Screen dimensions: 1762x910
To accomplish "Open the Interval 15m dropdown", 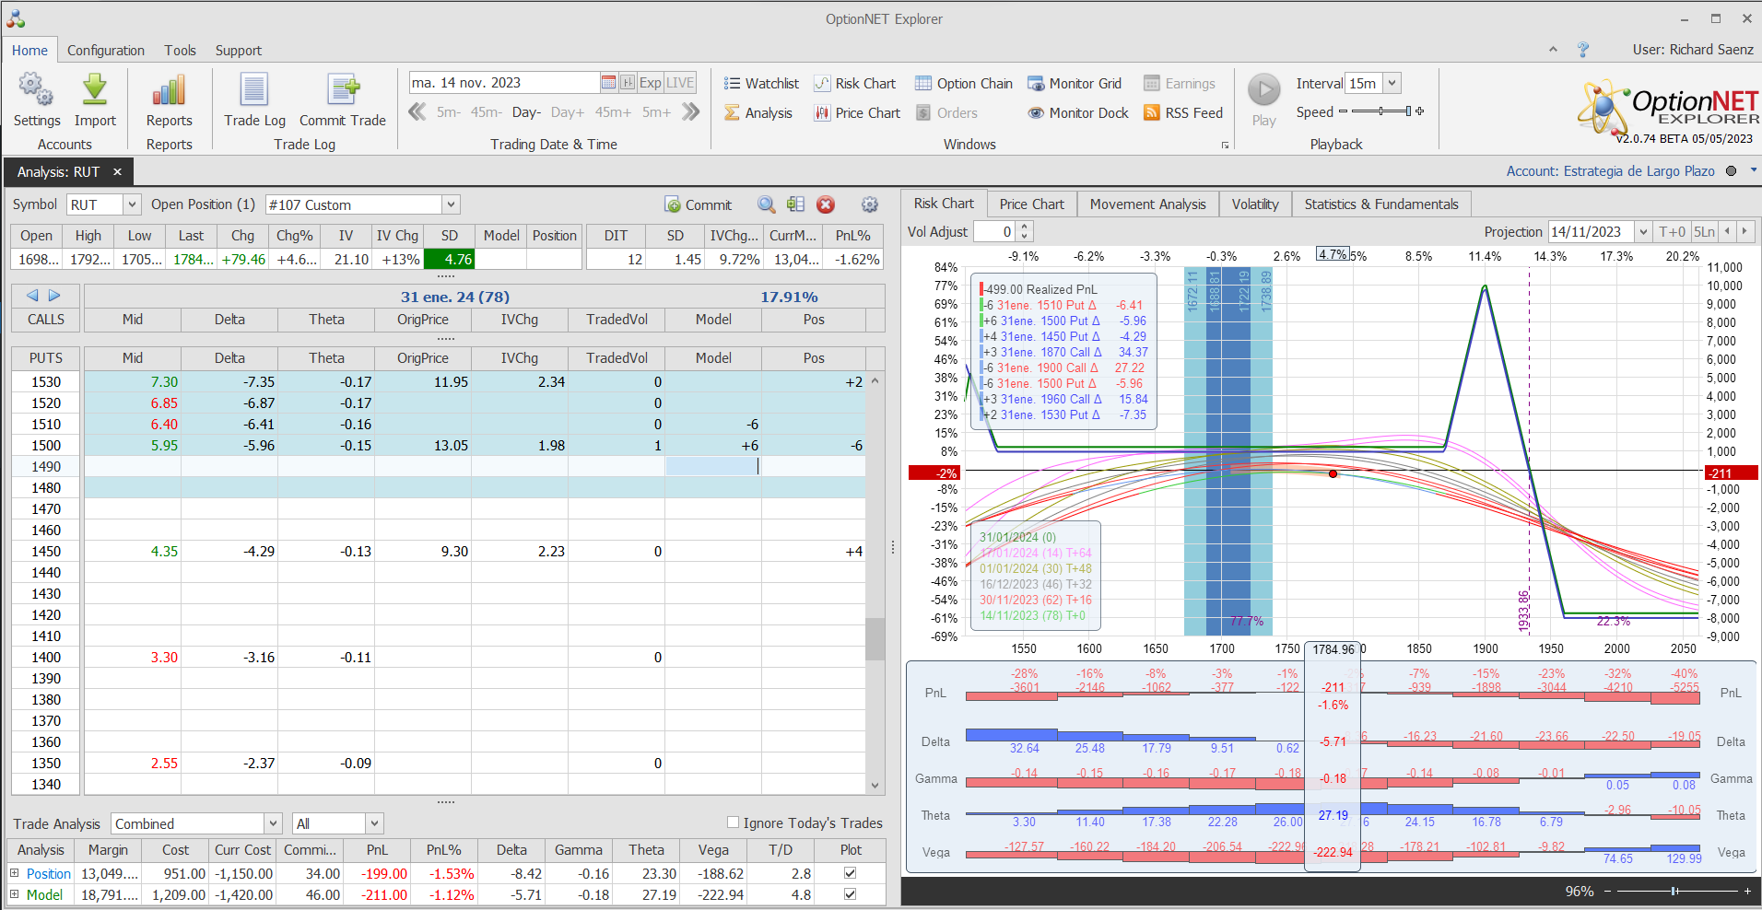I will tap(1392, 83).
